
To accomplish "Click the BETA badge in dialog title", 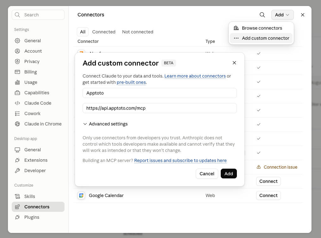I will coord(169,63).
